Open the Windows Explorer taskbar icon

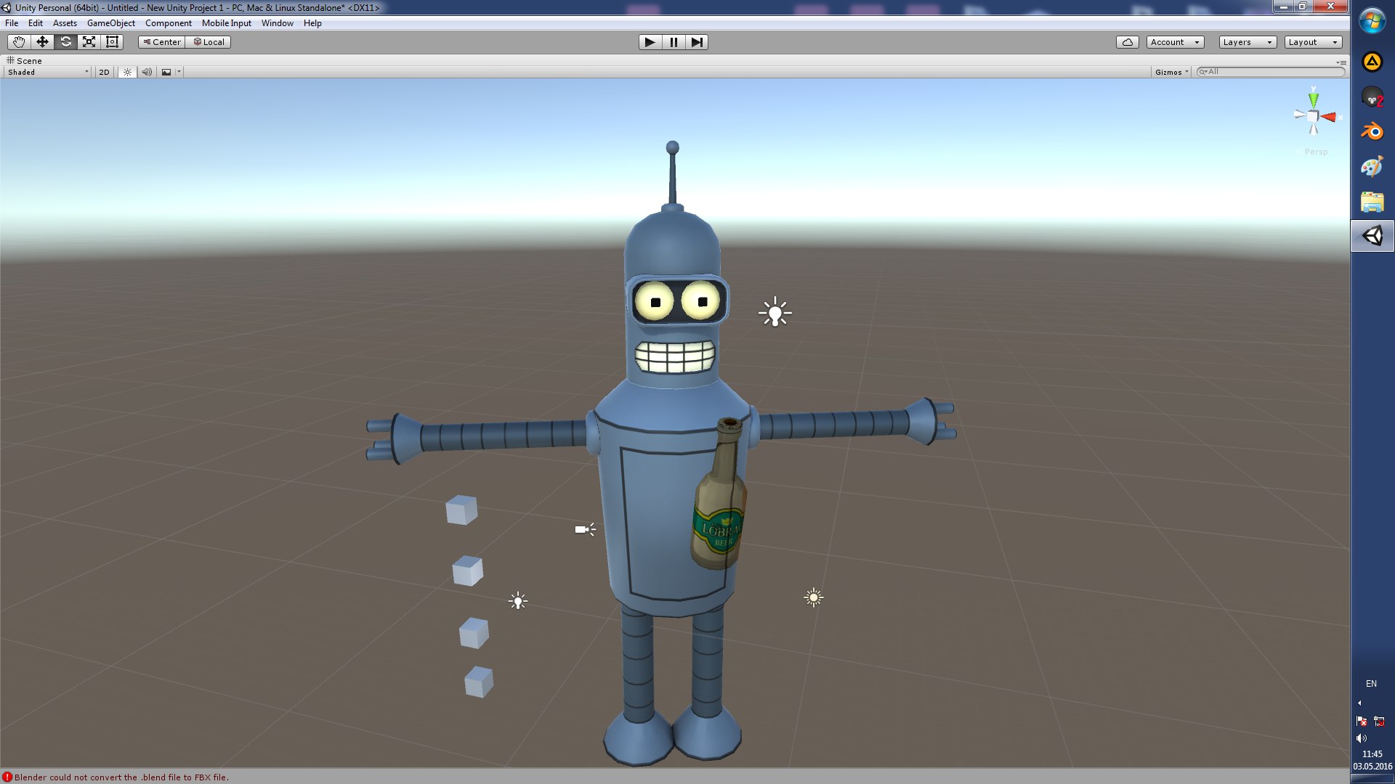(x=1372, y=201)
